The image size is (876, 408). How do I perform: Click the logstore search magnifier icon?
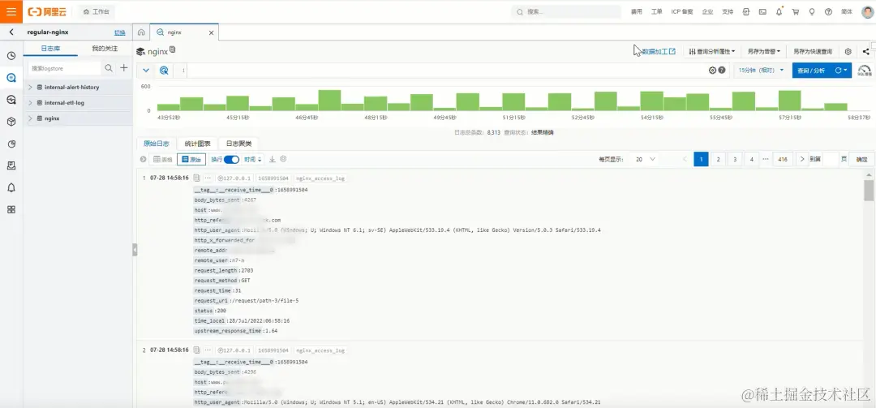(109, 68)
